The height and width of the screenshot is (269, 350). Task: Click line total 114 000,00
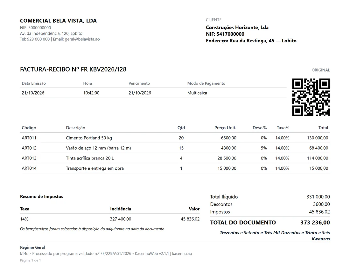318,158
